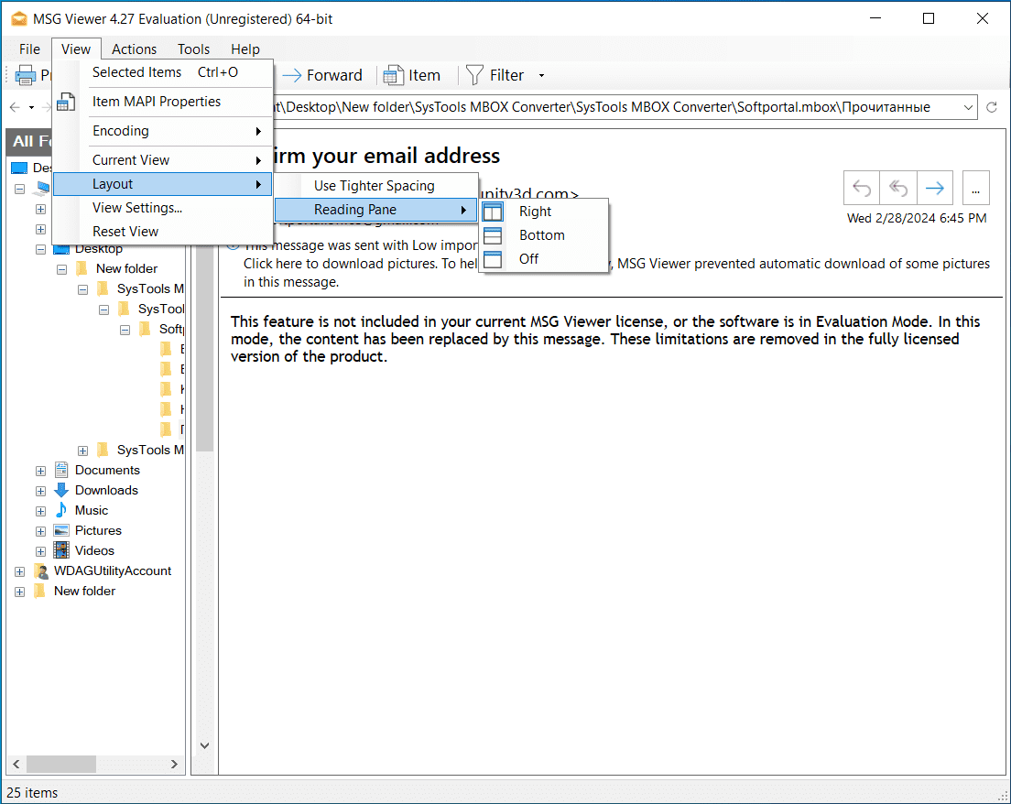
Task: Select the root New folder item
Action: coord(84,592)
